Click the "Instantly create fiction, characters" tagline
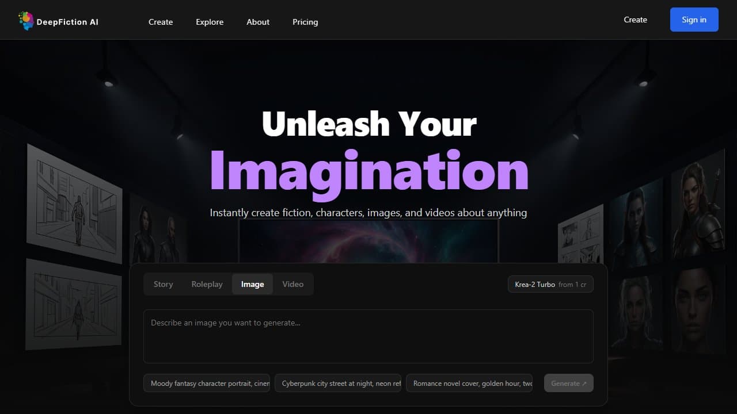Image resolution: width=737 pixels, height=414 pixels. tap(368, 213)
